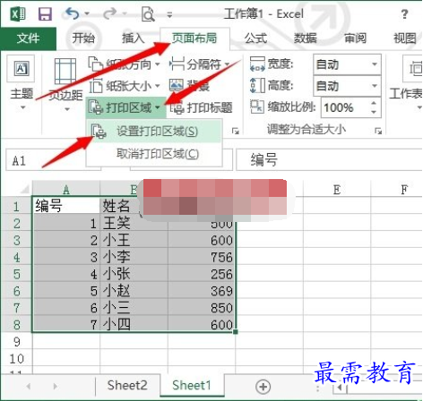Screen dimensions: 423x401
Task: Click the 宽度 width icon
Action: [x=257, y=64]
